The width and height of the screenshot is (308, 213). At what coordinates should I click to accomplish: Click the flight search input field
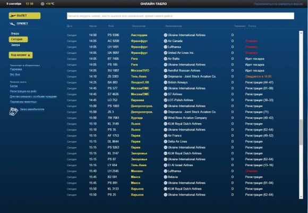point(181,16)
